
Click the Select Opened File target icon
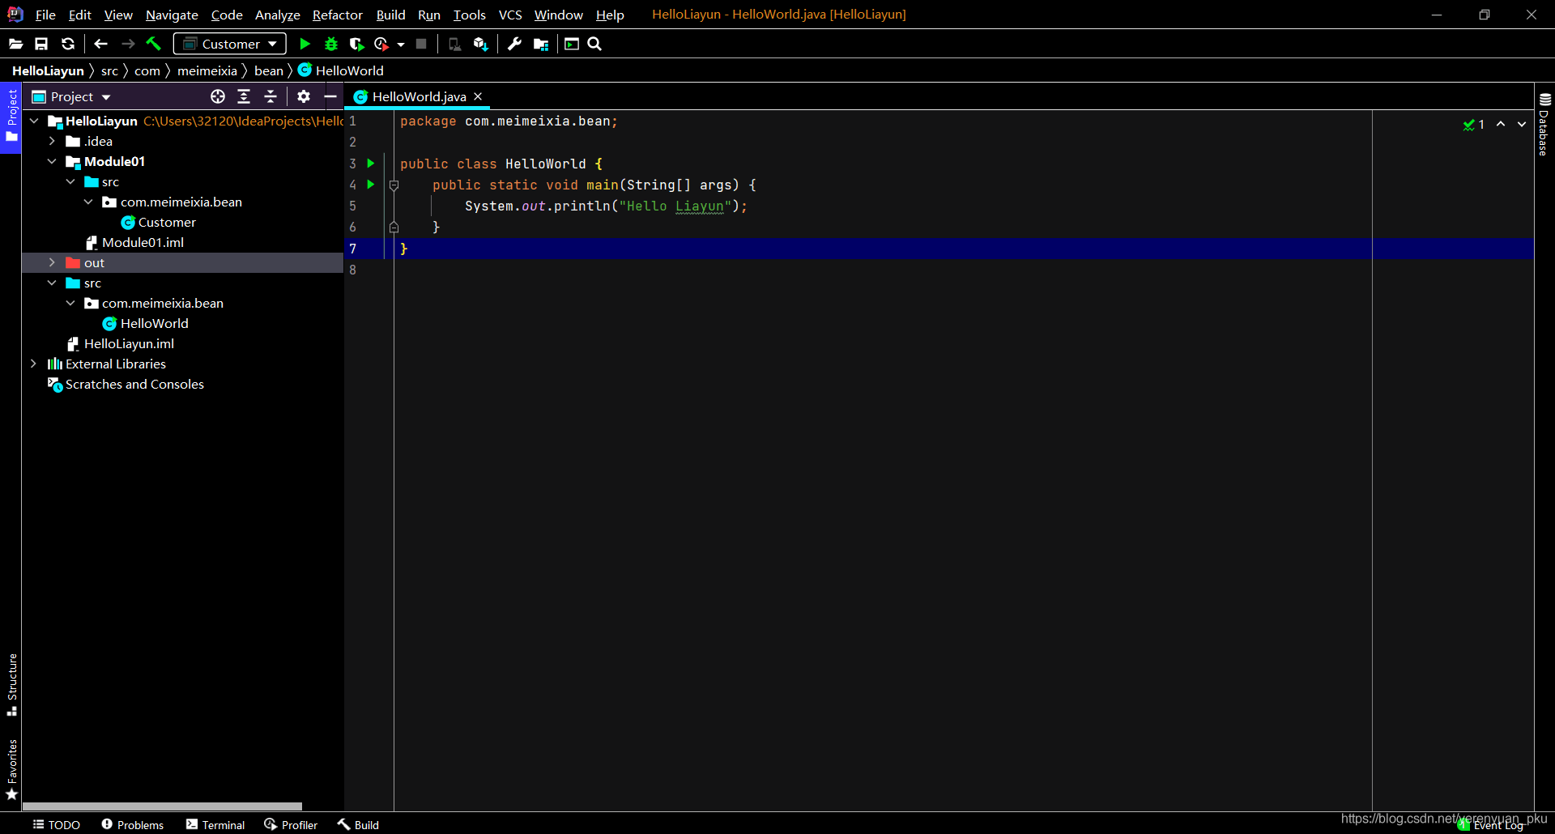(217, 96)
